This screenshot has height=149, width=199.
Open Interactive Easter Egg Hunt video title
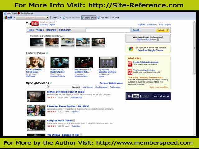point(68,106)
